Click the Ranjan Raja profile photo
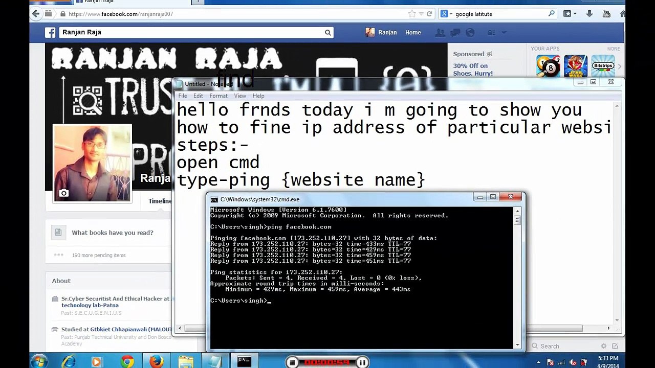655x368 pixels. 92,163
